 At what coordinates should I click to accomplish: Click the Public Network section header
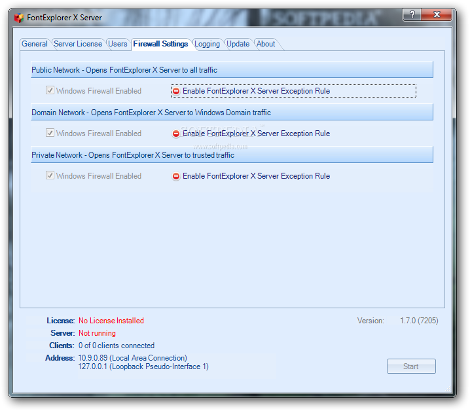232,69
